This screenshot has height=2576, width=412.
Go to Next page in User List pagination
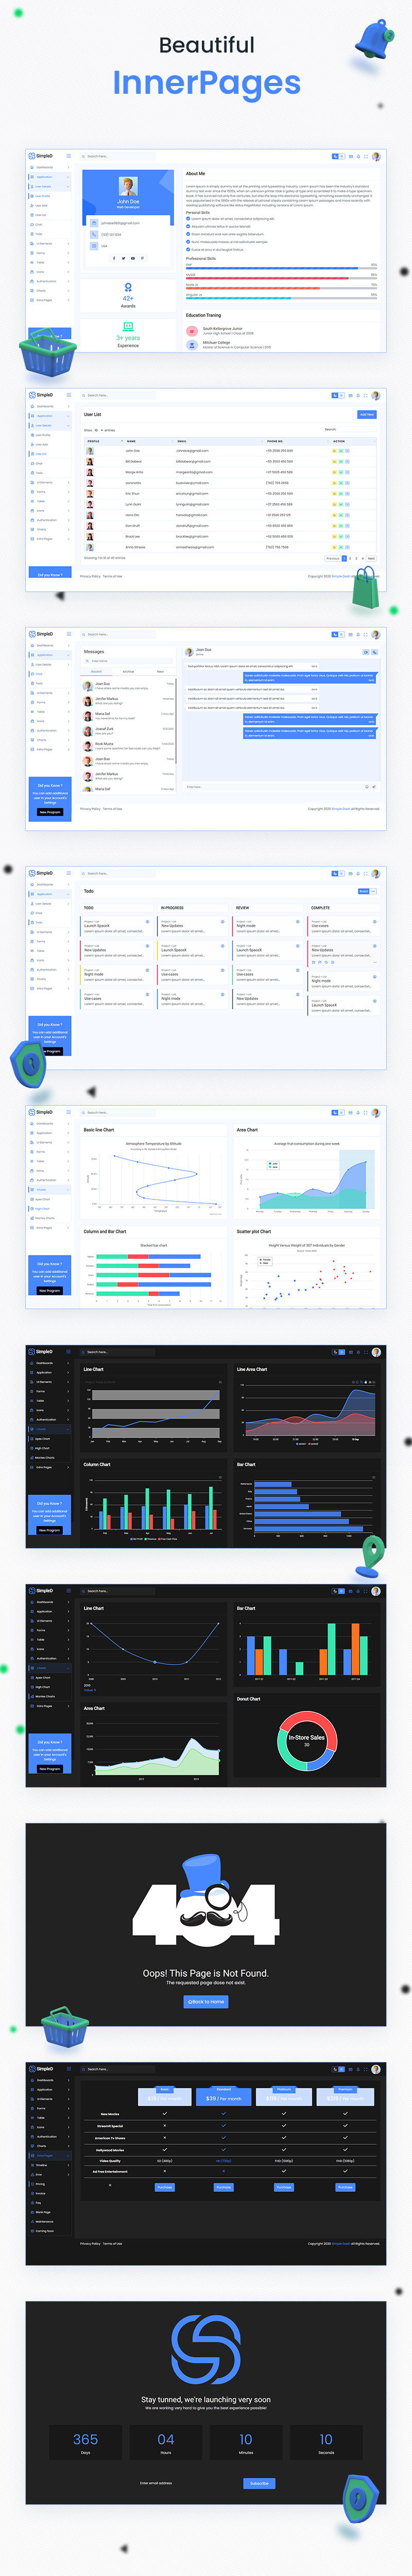point(371,559)
